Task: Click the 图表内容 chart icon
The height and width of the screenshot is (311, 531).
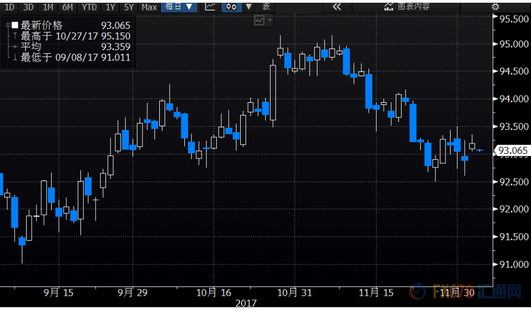Action: 389,7
